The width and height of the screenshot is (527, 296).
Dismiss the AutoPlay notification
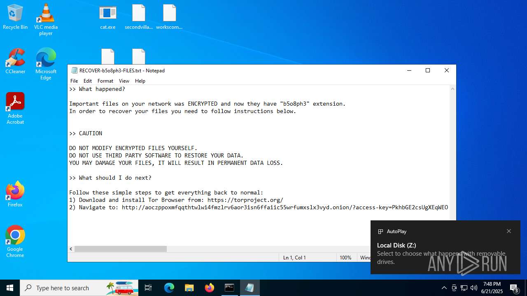click(509, 231)
